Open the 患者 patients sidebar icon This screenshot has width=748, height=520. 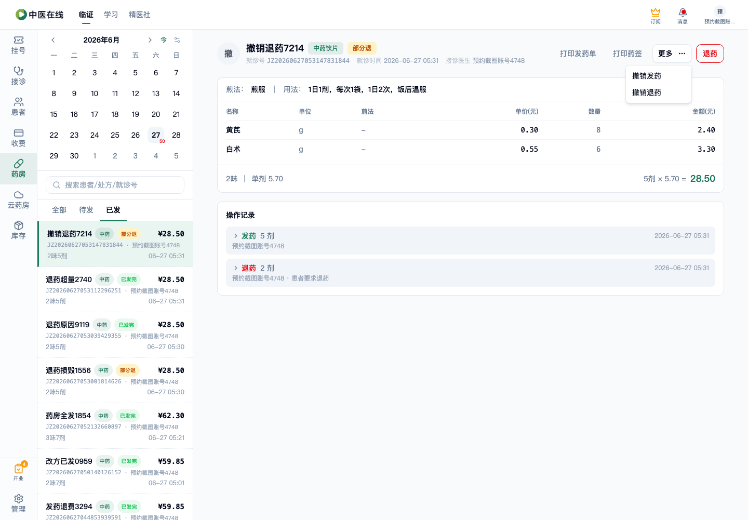[18, 106]
